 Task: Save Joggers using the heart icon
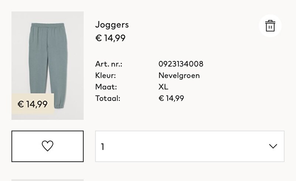47,146
